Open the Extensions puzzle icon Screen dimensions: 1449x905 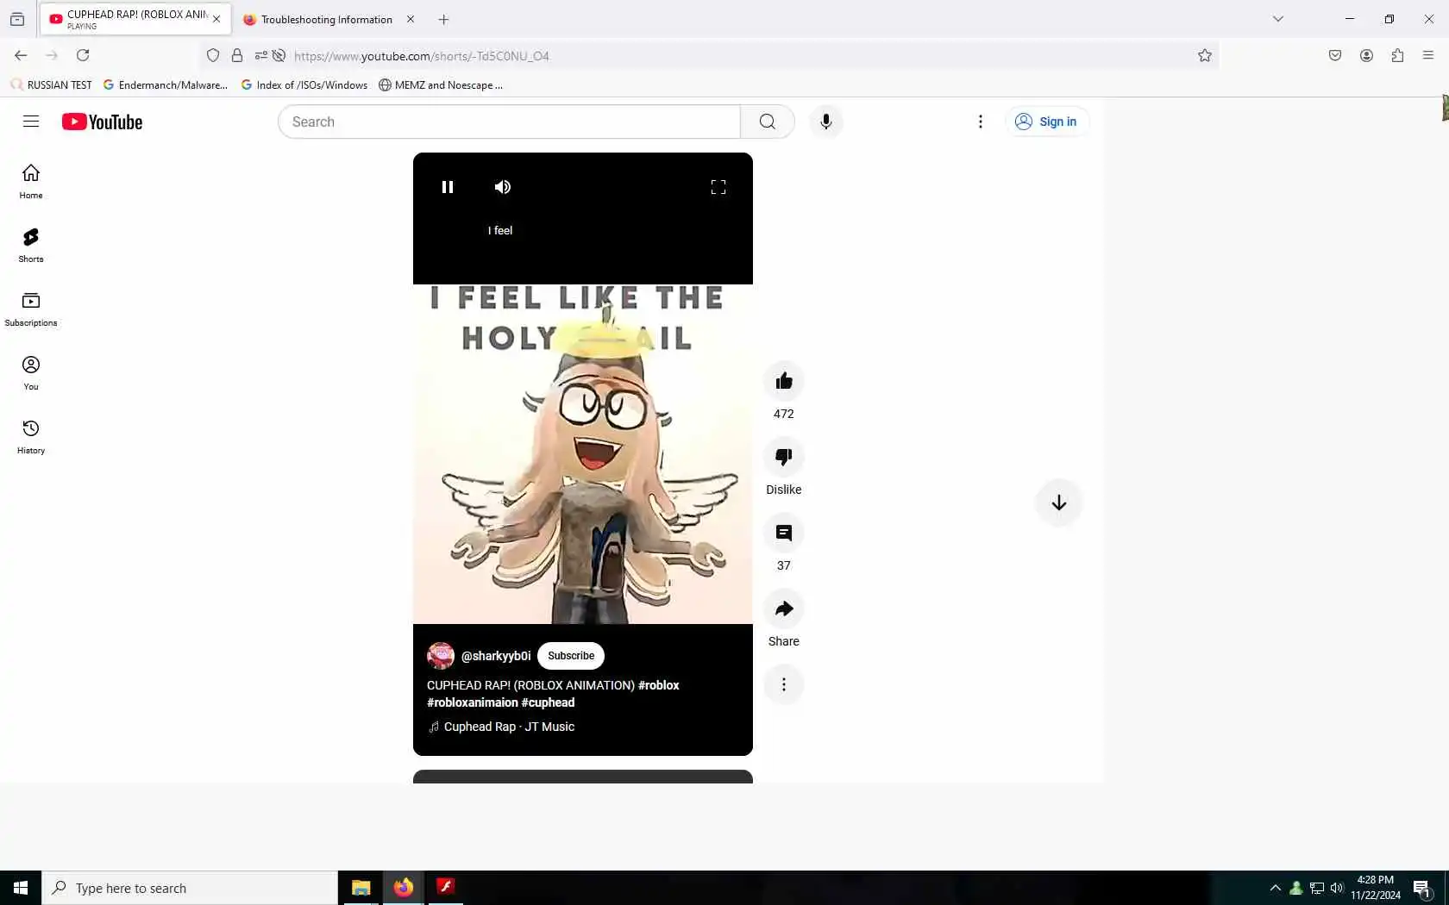[x=1397, y=55]
